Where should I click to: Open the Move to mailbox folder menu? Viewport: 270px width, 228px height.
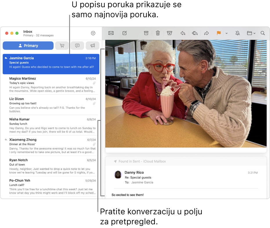(x=251, y=33)
